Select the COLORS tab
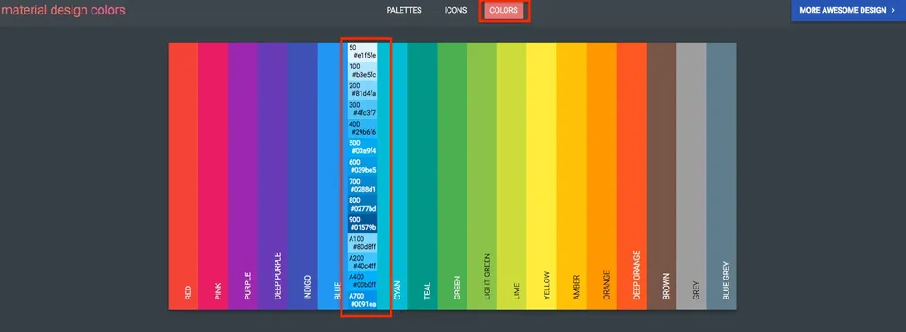Viewport: 906px width, 332px height. point(503,10)
